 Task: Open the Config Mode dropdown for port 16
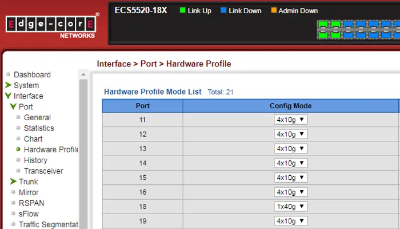coord(291,192)
